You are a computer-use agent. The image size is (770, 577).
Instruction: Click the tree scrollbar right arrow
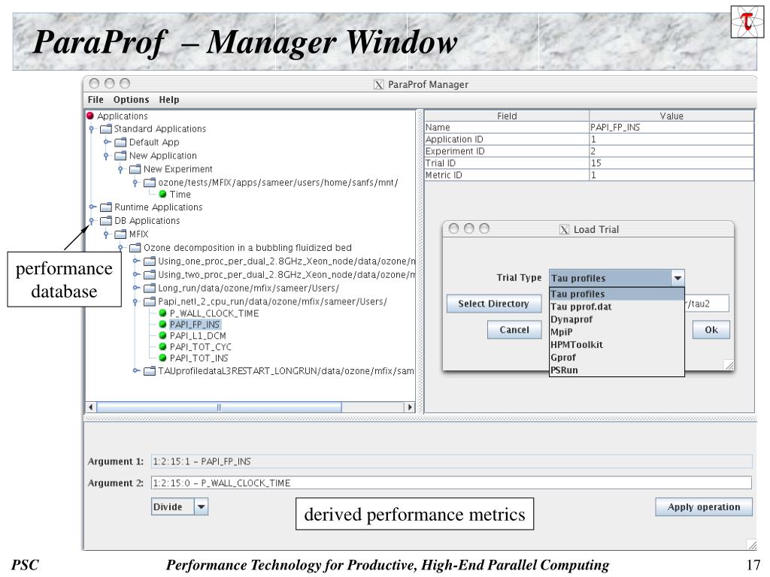coord(410,407)
